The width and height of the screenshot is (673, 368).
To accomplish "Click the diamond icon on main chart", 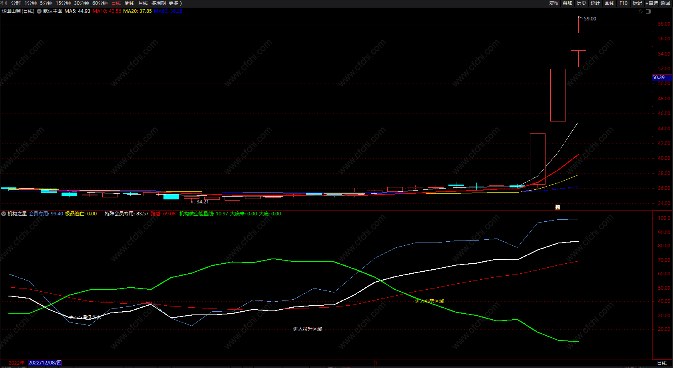I will coord(641,11).
